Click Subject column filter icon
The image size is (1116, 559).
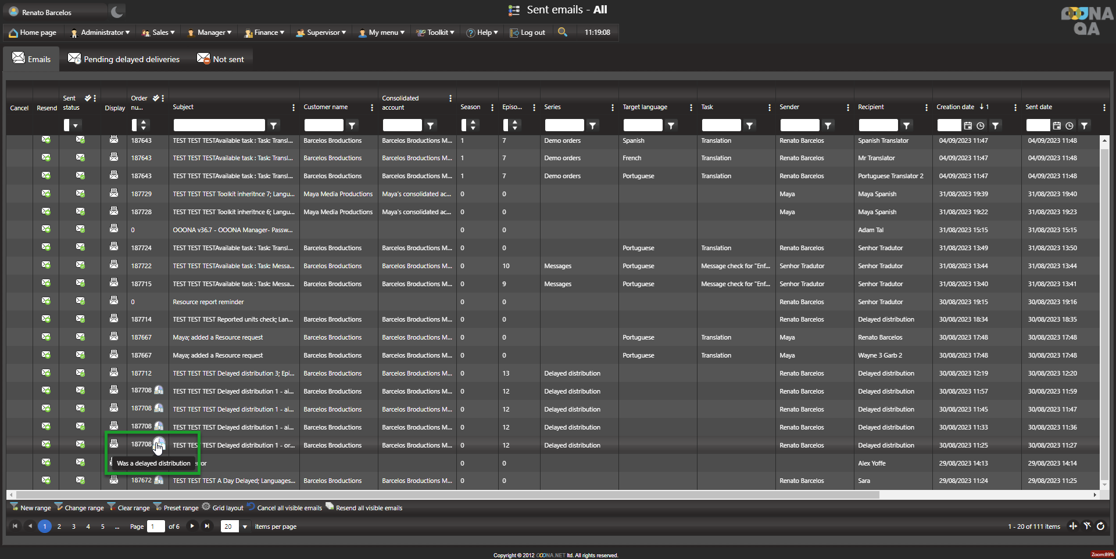click(273, 125)
